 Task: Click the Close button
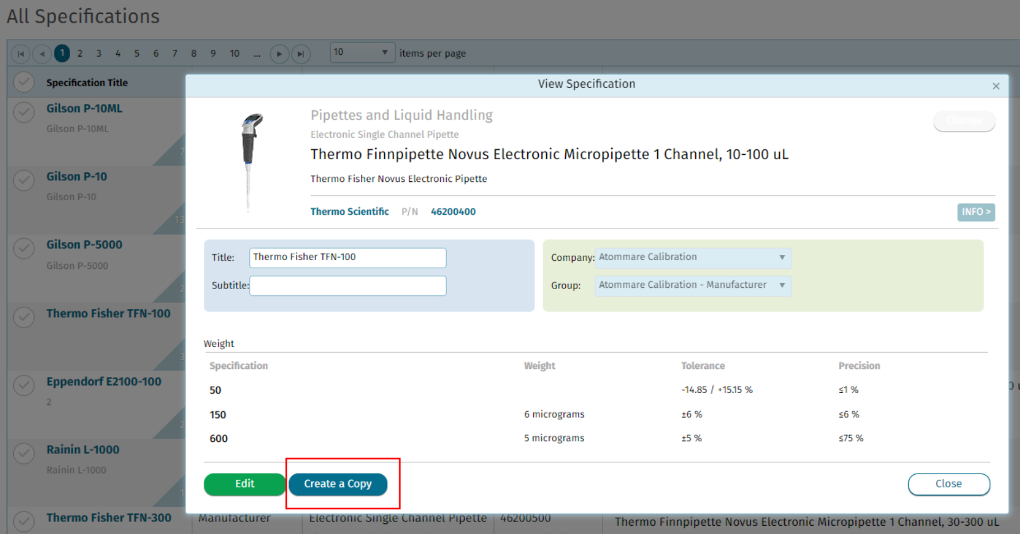949,484
